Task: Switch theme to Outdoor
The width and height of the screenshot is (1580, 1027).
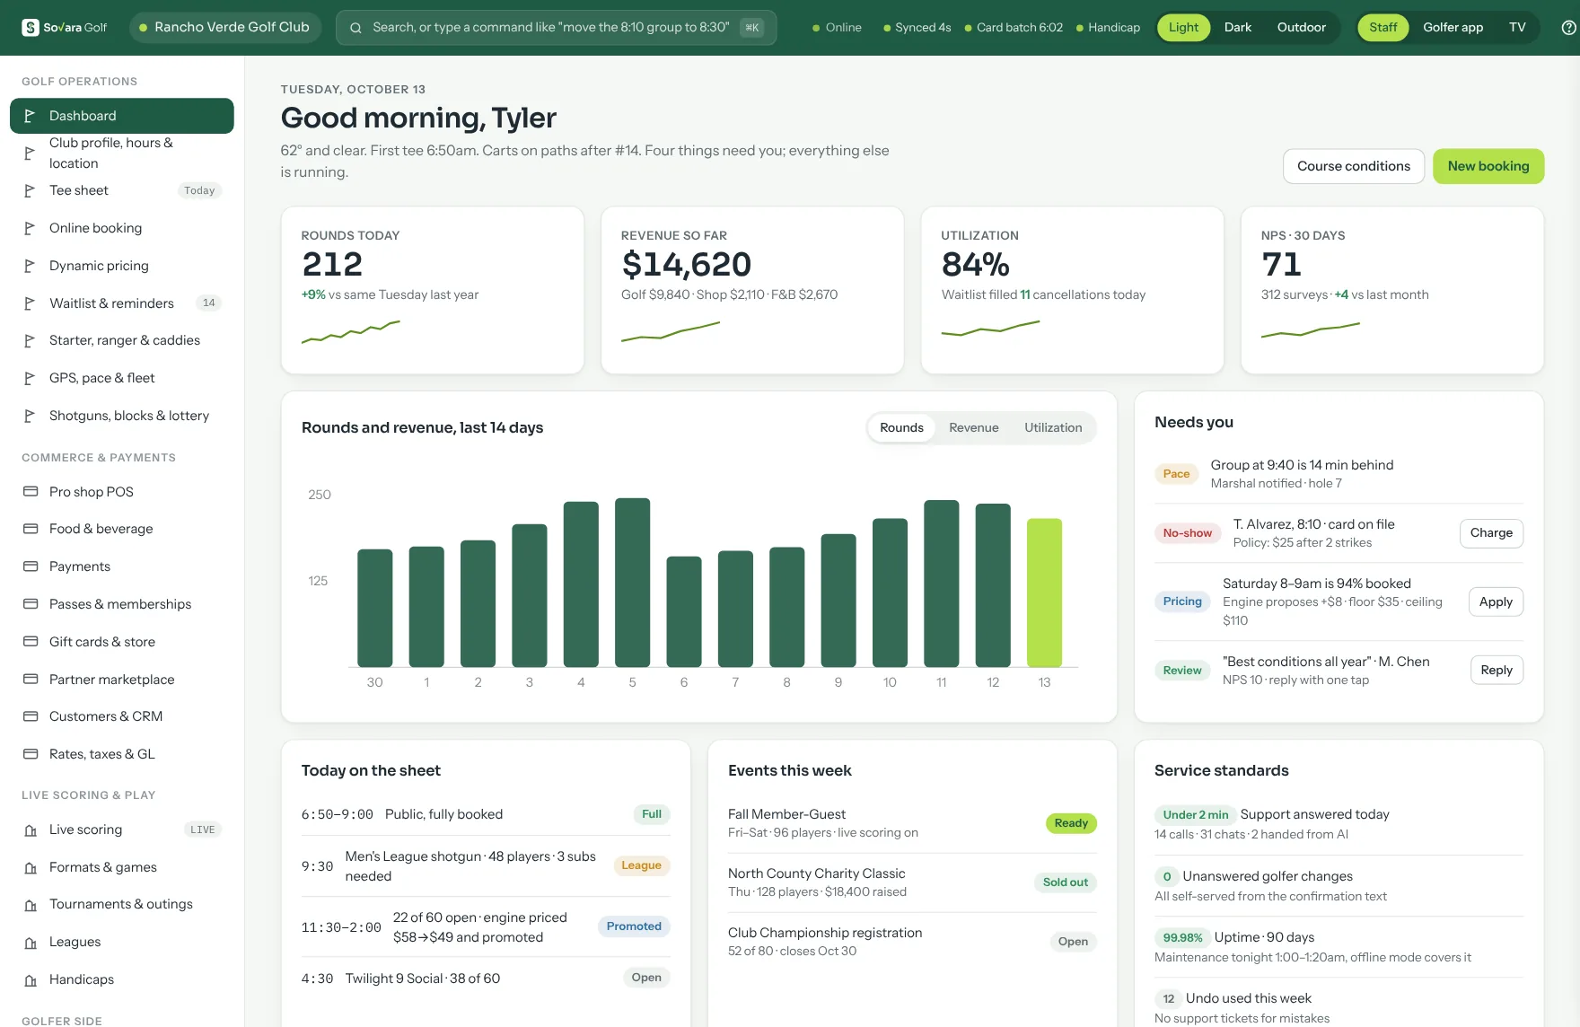Action: (x=1301, y=28)
